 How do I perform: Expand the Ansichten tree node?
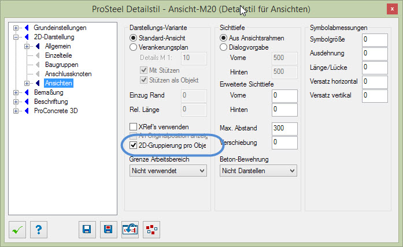27,83
